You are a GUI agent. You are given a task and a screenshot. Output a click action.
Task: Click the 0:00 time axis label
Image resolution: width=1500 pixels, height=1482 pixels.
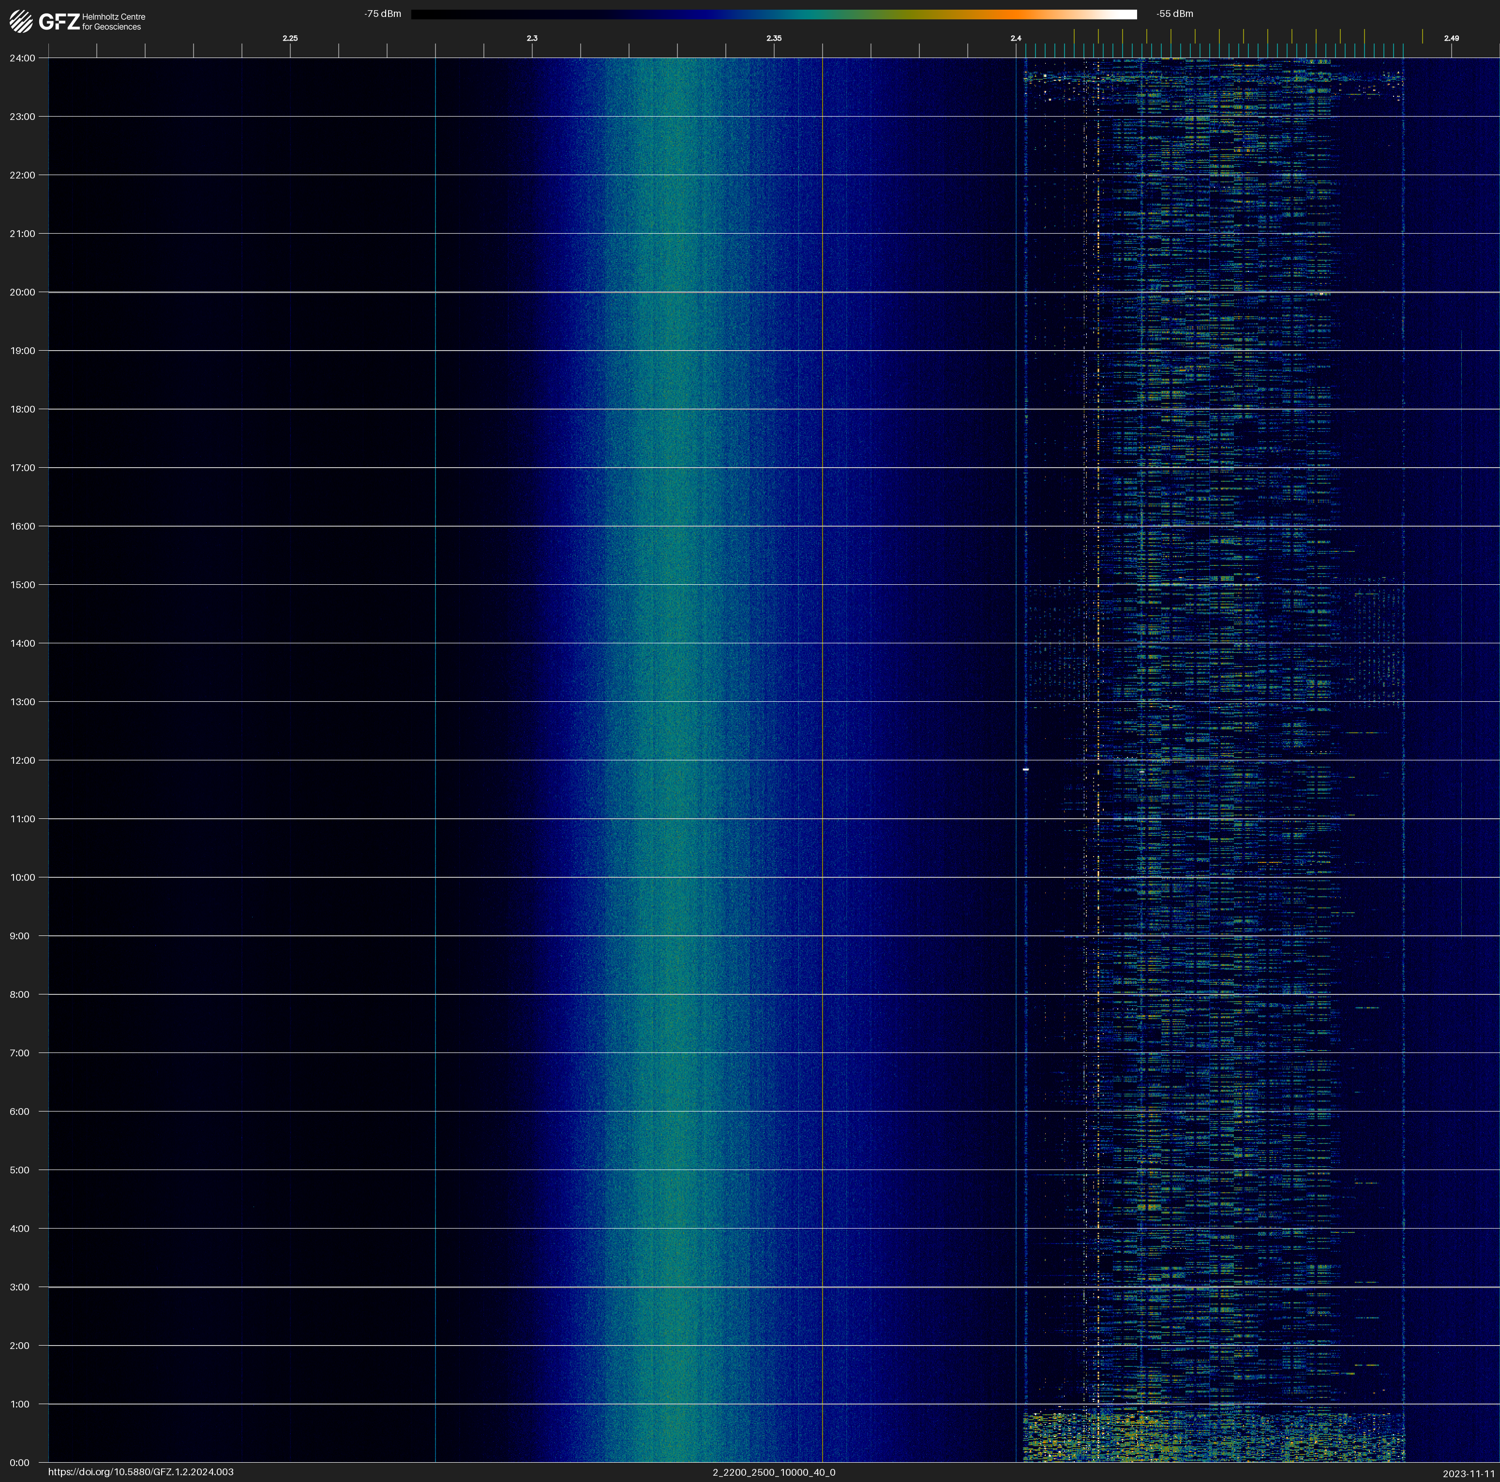(19, 1463)
